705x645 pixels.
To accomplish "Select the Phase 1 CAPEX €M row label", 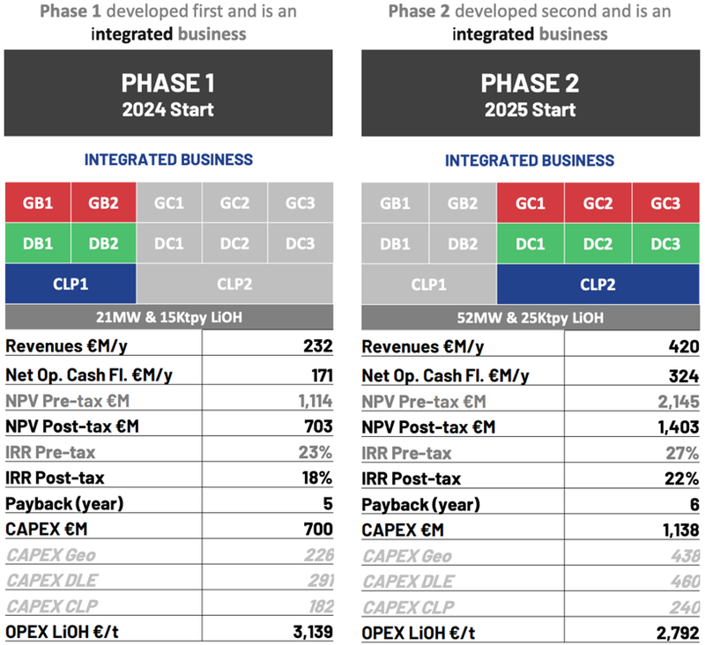I will (47, 529).
